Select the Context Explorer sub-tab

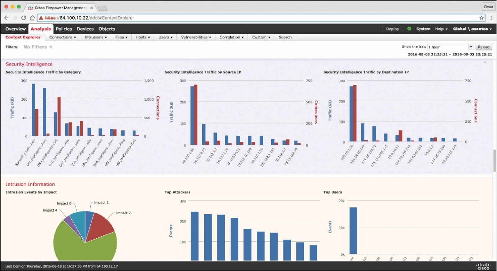tap(23, 37)
